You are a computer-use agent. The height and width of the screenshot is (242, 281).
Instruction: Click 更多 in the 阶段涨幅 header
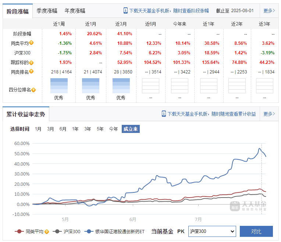click(269, 11)
